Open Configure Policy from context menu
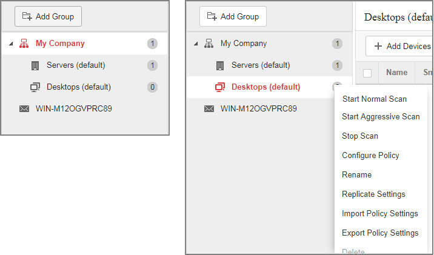The height and width of the screenshot is (255, 434). [x=370, y=156]
